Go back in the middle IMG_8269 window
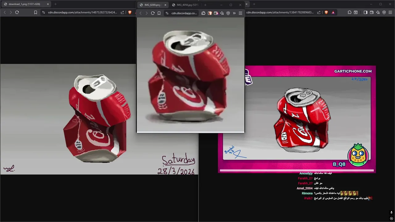This screenshot has height=222, width=395. click(140, 13)
